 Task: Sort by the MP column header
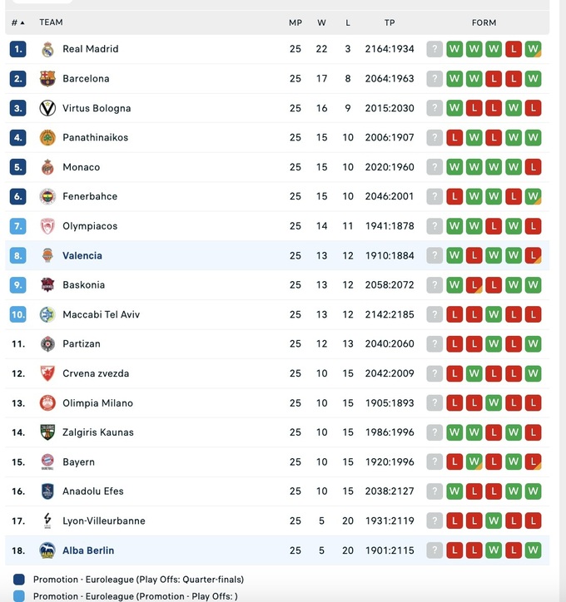(295, 22)
